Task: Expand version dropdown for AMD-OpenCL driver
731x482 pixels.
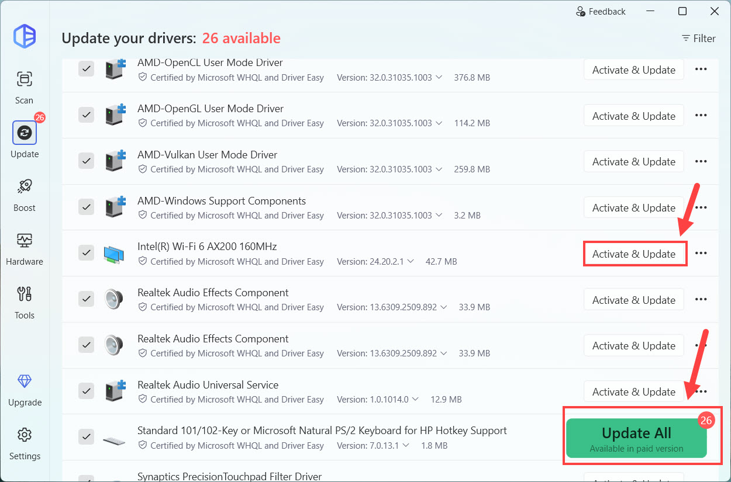Action: coord(439,77)
